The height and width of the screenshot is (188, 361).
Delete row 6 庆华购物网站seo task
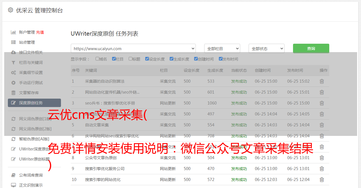[x=322, y=136]
